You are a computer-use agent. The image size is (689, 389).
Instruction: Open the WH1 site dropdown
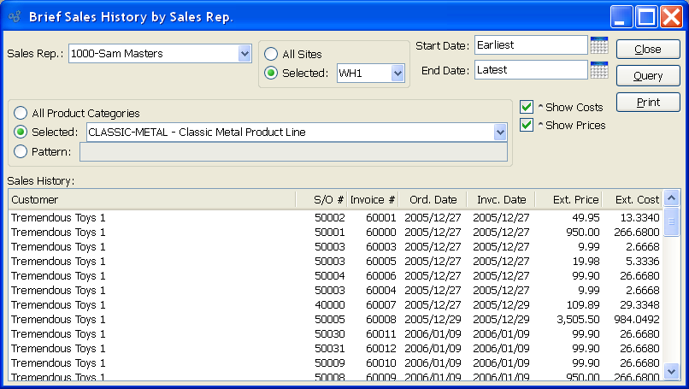[x=397, y=74]
